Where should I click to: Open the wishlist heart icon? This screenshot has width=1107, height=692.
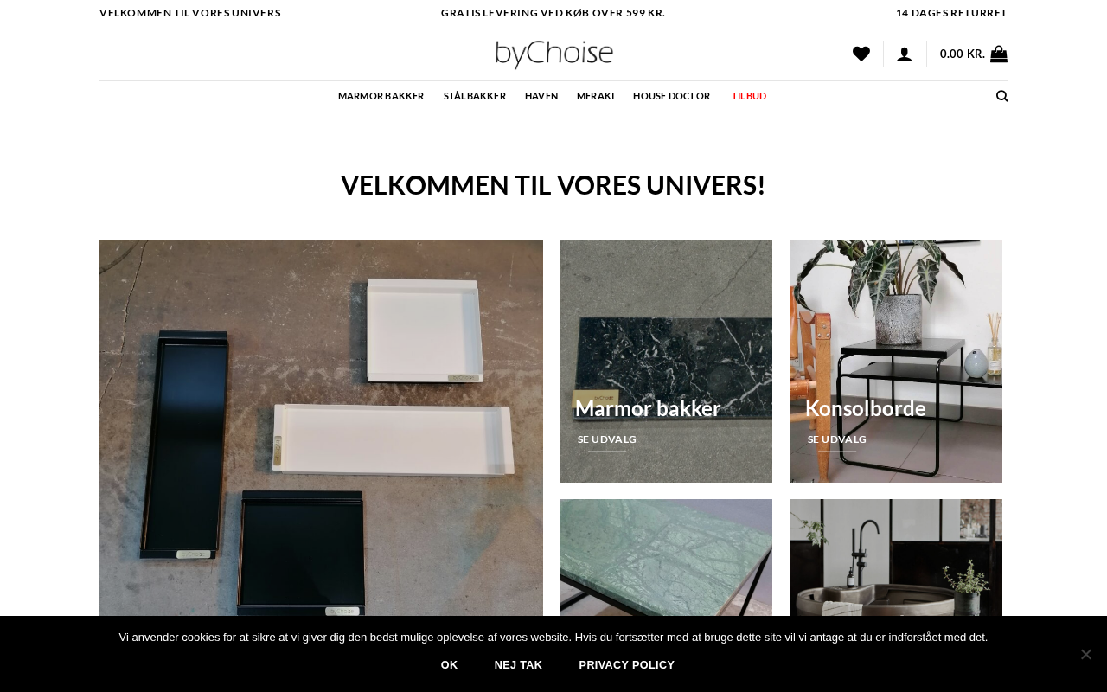point(861,54)
